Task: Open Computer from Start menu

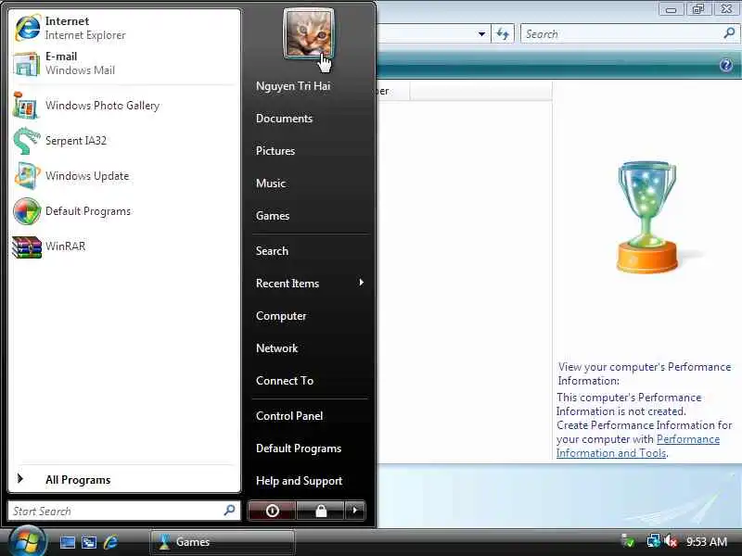Action: pos(281,316)
